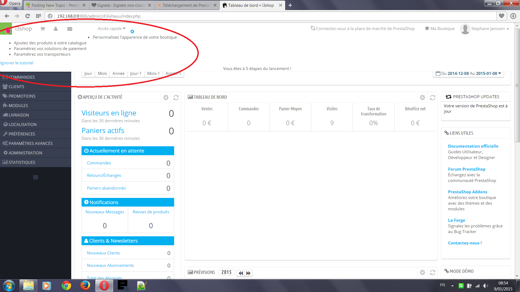520x292 pixels.
Task: Click the Opera bookmark heart icon
Action: (x=502, y=16)
